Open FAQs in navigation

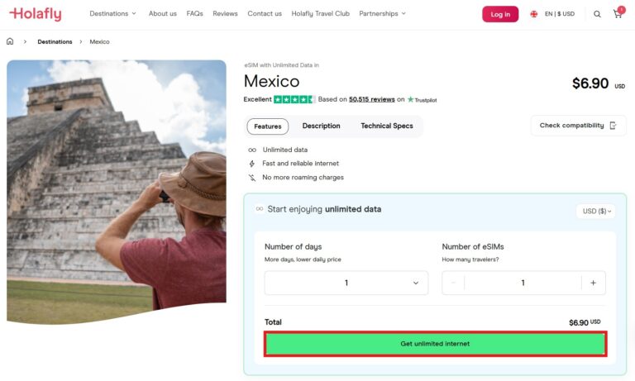pos(194,14)
